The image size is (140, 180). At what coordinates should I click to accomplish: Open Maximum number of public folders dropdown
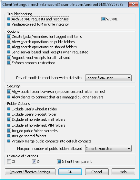click(x=108, y=149)
